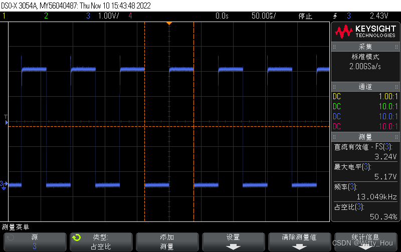The height and width of the screenshot is (252, 401).
Task: Click the 频率(3) frequency label
Action: tap(345, 187)
